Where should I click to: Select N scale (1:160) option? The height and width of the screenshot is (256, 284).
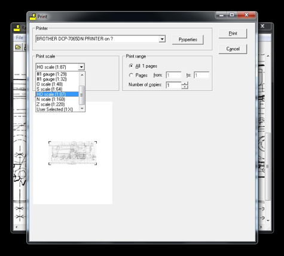(57, 99)
